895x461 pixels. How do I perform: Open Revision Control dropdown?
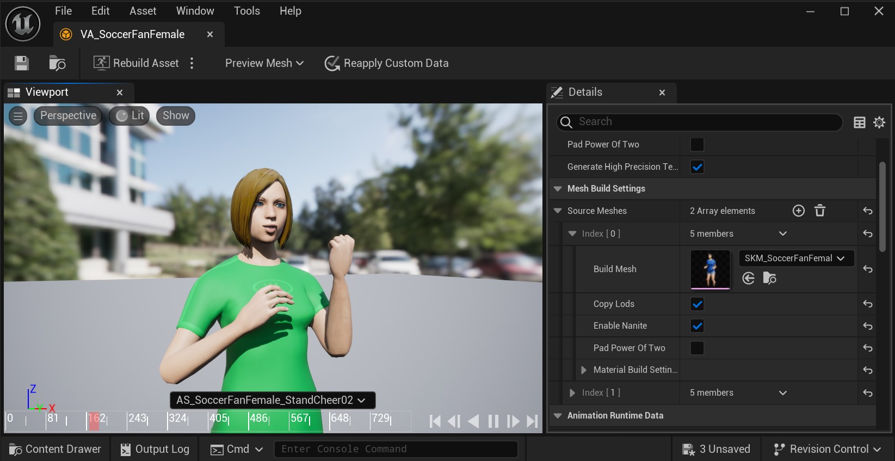click(x=828, y=449)
